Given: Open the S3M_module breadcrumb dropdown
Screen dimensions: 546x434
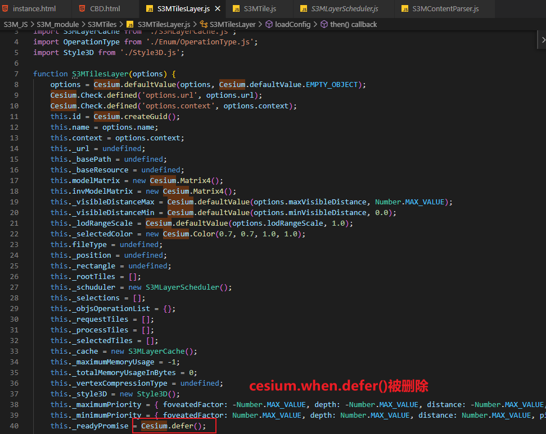Looking at the screenshot, I should [58, 24].
